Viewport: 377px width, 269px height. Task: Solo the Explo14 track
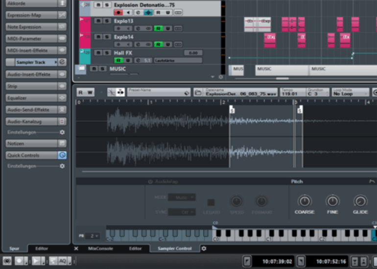105,37
